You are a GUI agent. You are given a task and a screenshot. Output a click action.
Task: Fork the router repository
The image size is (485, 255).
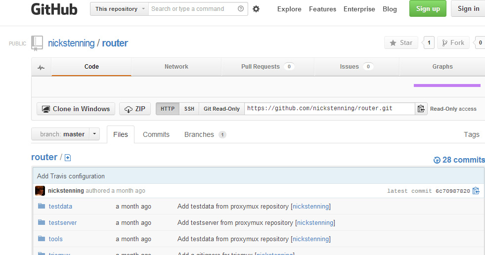pyautogui.click(x=453, y=42)
